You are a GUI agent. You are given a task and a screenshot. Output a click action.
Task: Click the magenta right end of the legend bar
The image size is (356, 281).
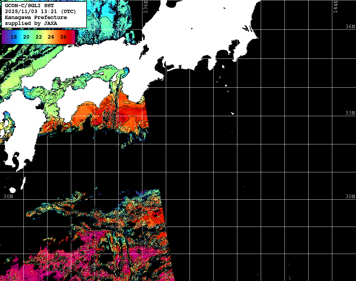pos(73,37)
